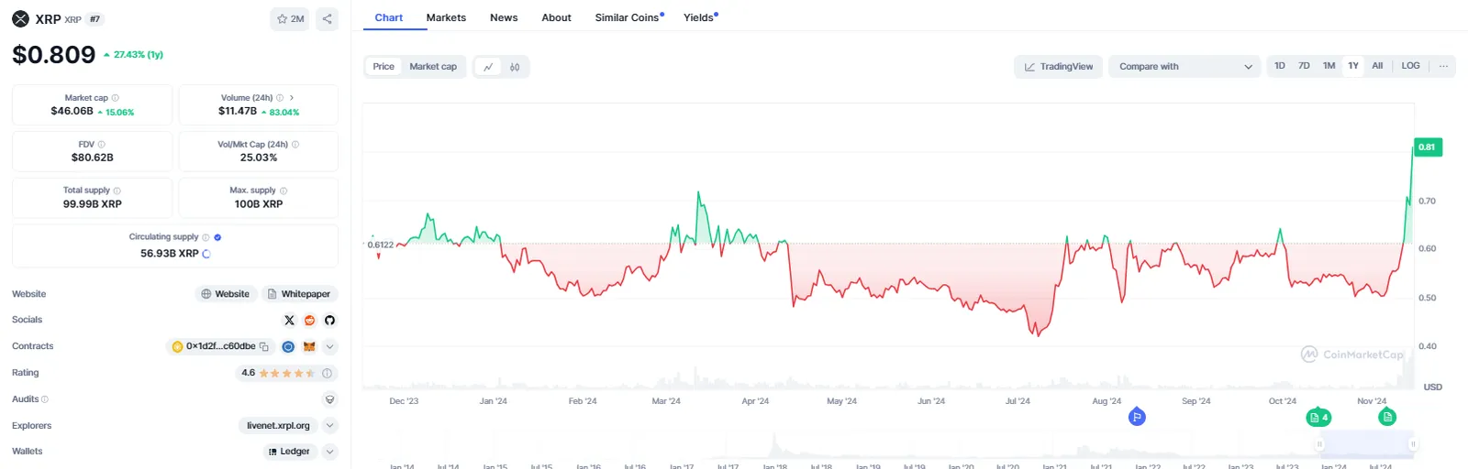Viewport: 1468px width, 469px height.
Task: Click the verified badge beside Circulating supply
Action: coord(217,237)
